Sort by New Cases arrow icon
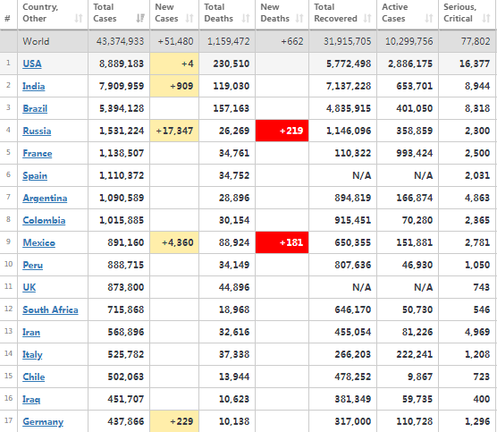This screenshot has width=497, height=432. click(190, 19)
